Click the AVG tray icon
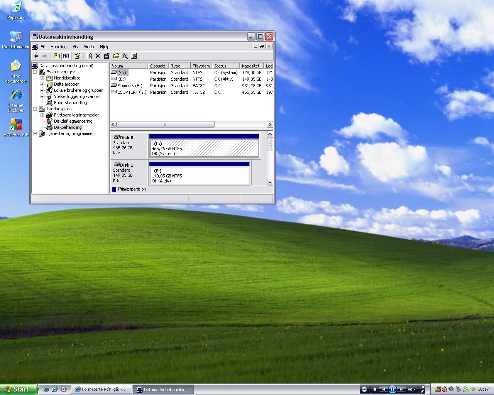The image size is (494, 395). pos(438,389)
